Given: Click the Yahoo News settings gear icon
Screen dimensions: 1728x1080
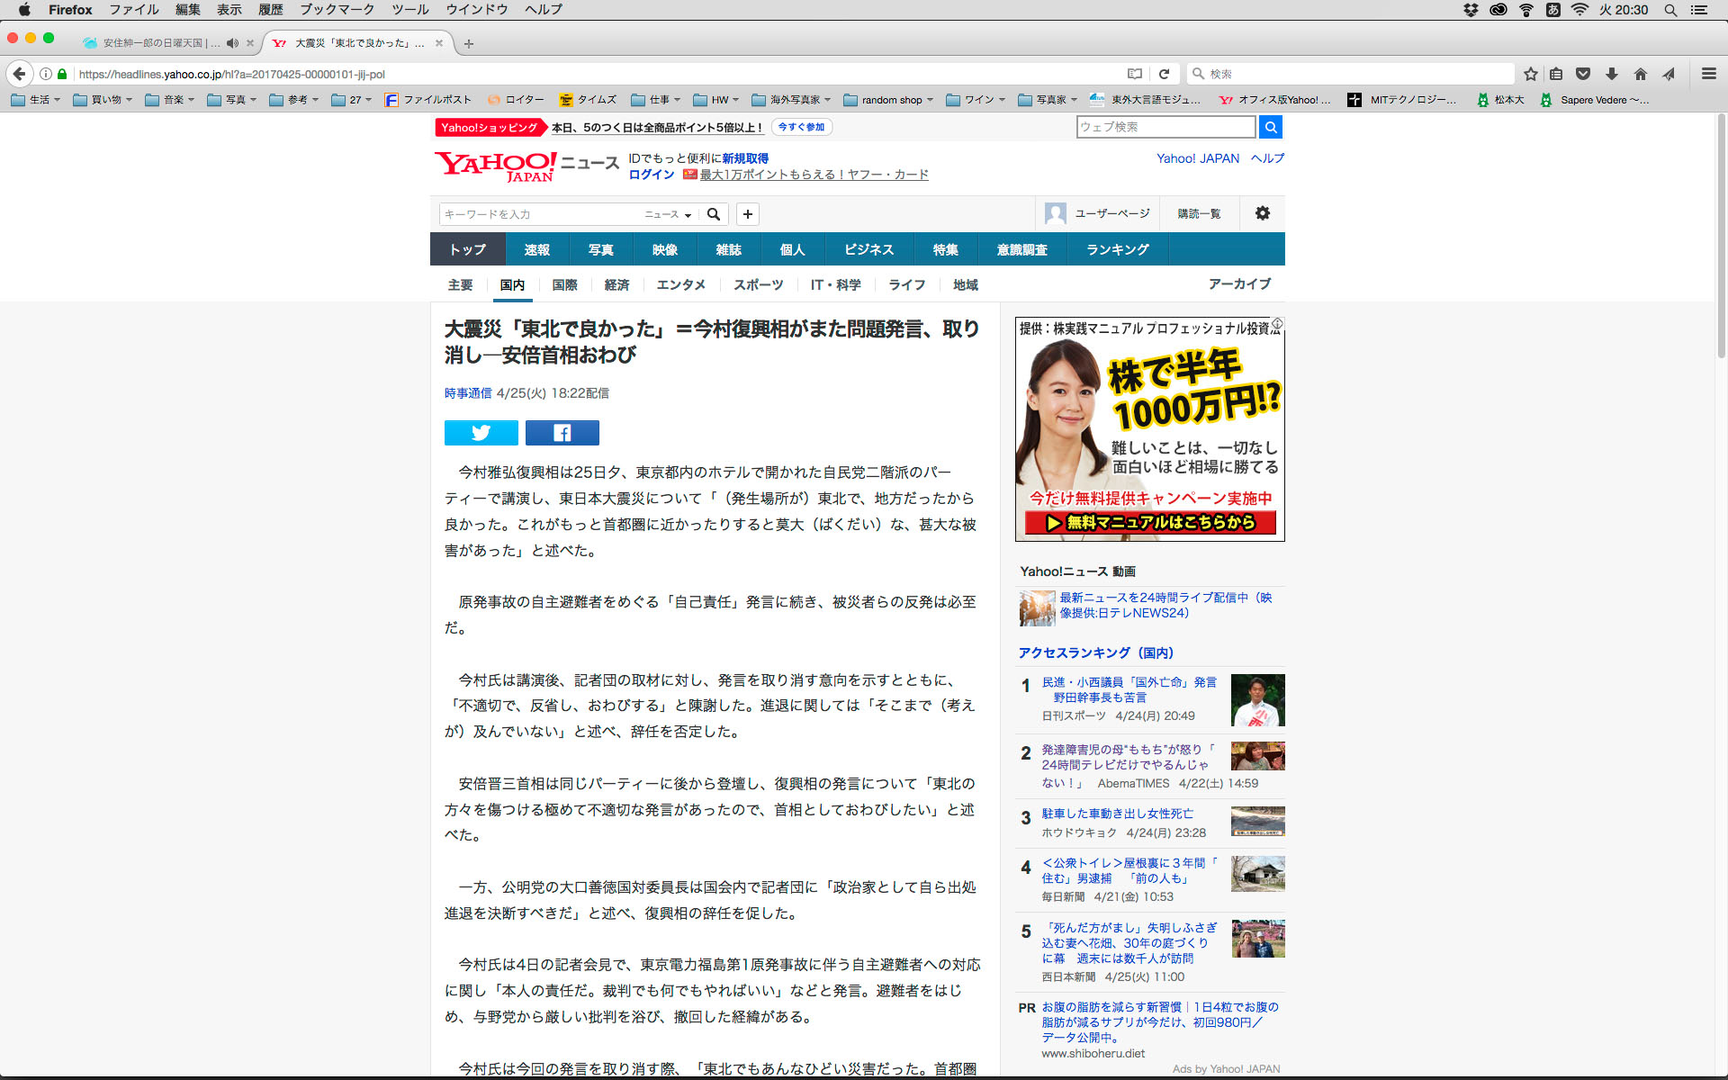Looking at the screenshot, I should coord(1262,213).
